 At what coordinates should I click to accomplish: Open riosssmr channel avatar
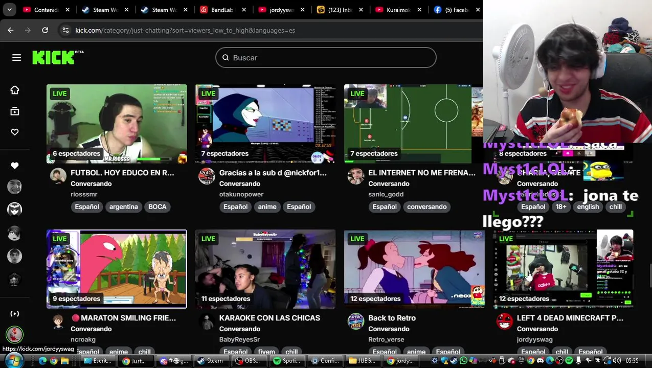click(x=58, y=176)
